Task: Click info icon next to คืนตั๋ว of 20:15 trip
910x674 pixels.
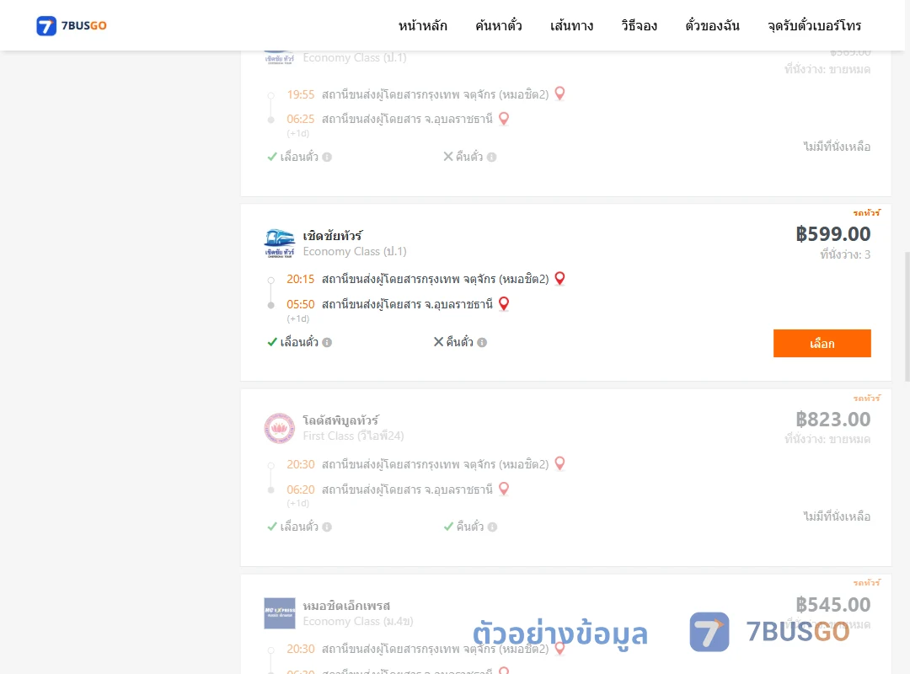Action: tap(482, 343)
